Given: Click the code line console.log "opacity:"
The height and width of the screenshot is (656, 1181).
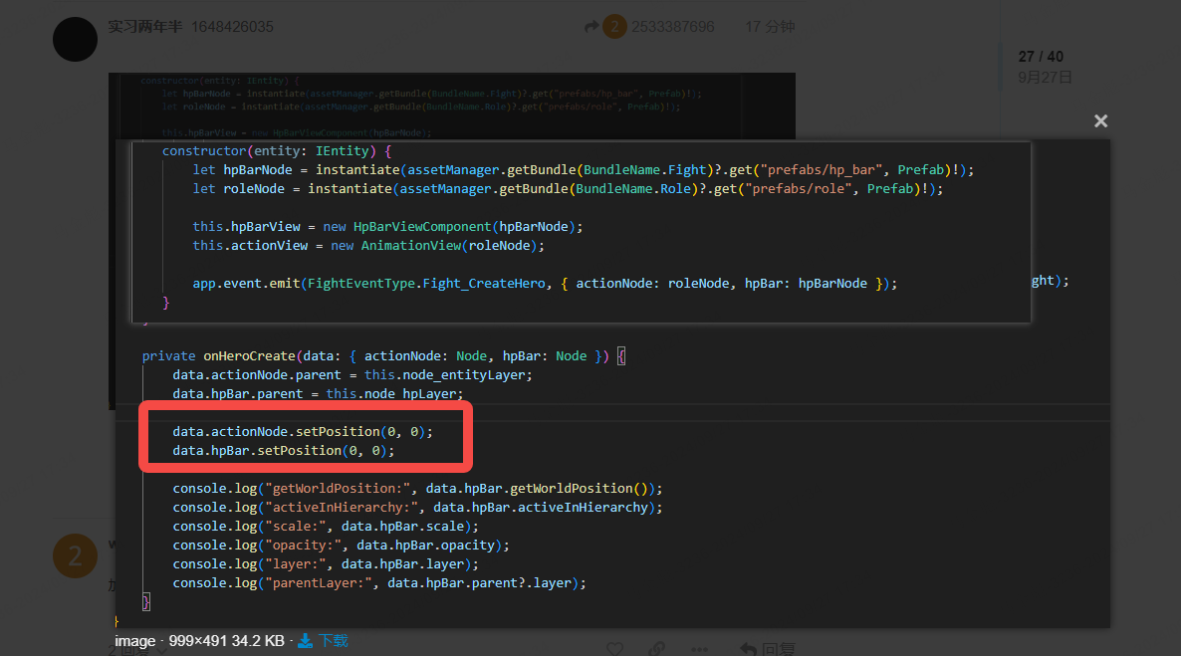Looking at the screenshot, I should point(341,545).
